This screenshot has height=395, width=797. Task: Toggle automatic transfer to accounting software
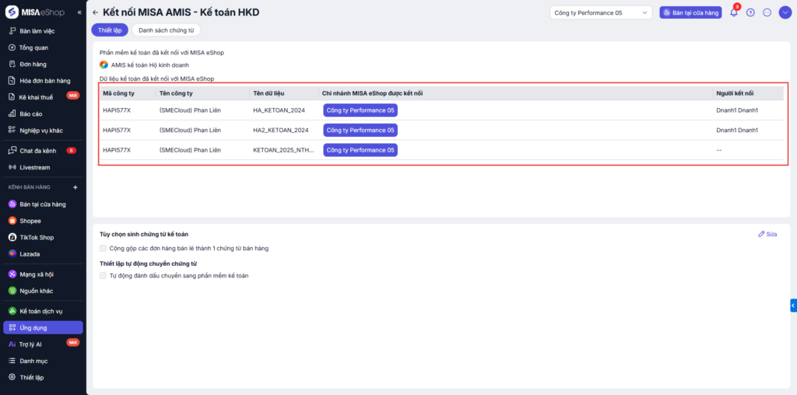point(104,275)
